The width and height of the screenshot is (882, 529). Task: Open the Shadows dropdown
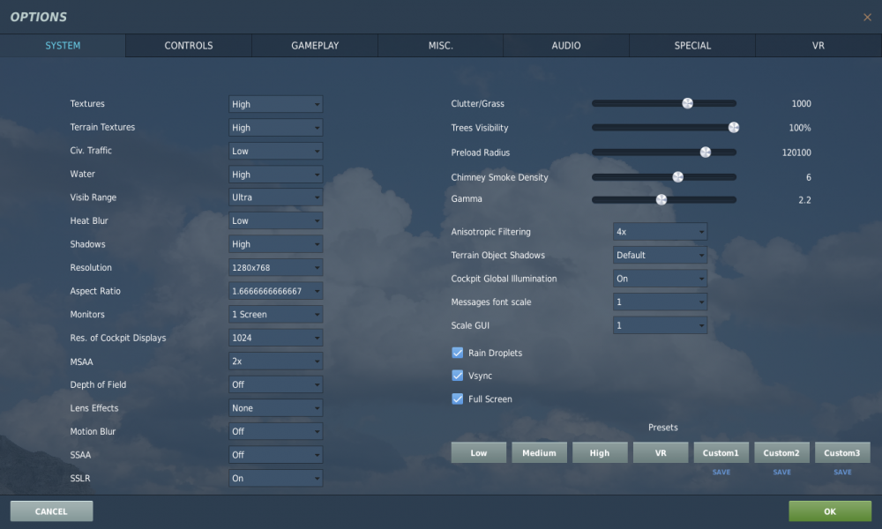pos(275,243)
